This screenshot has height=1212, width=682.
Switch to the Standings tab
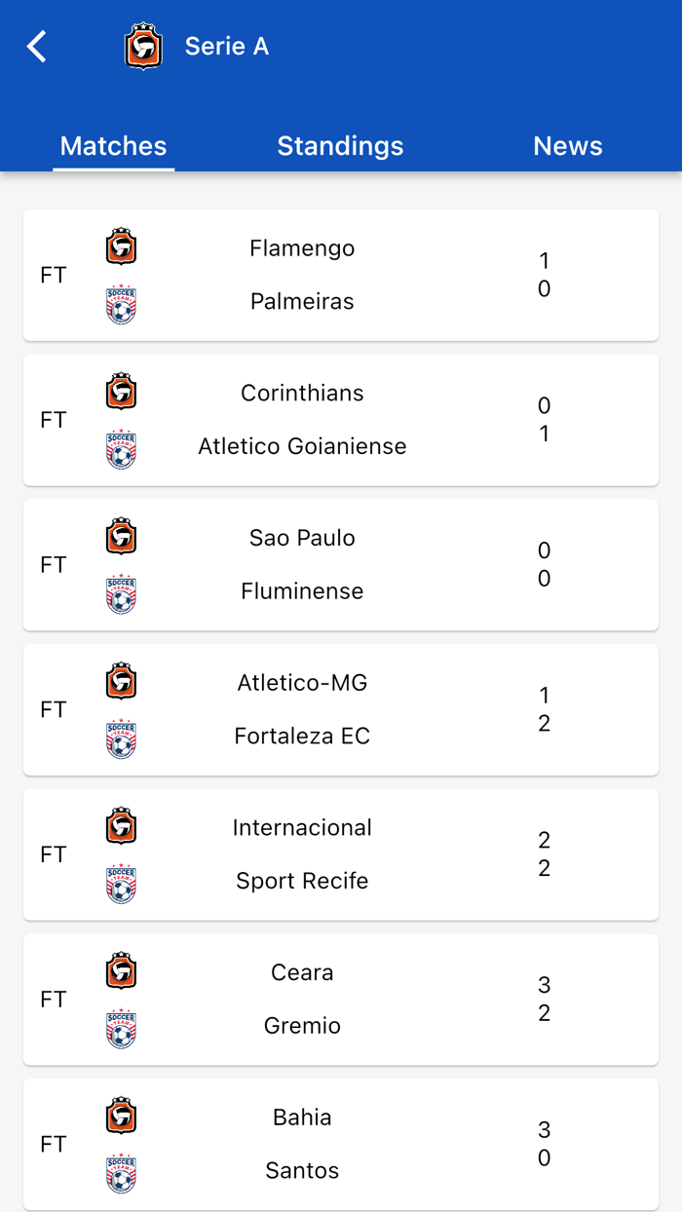[x=340, y=145]
